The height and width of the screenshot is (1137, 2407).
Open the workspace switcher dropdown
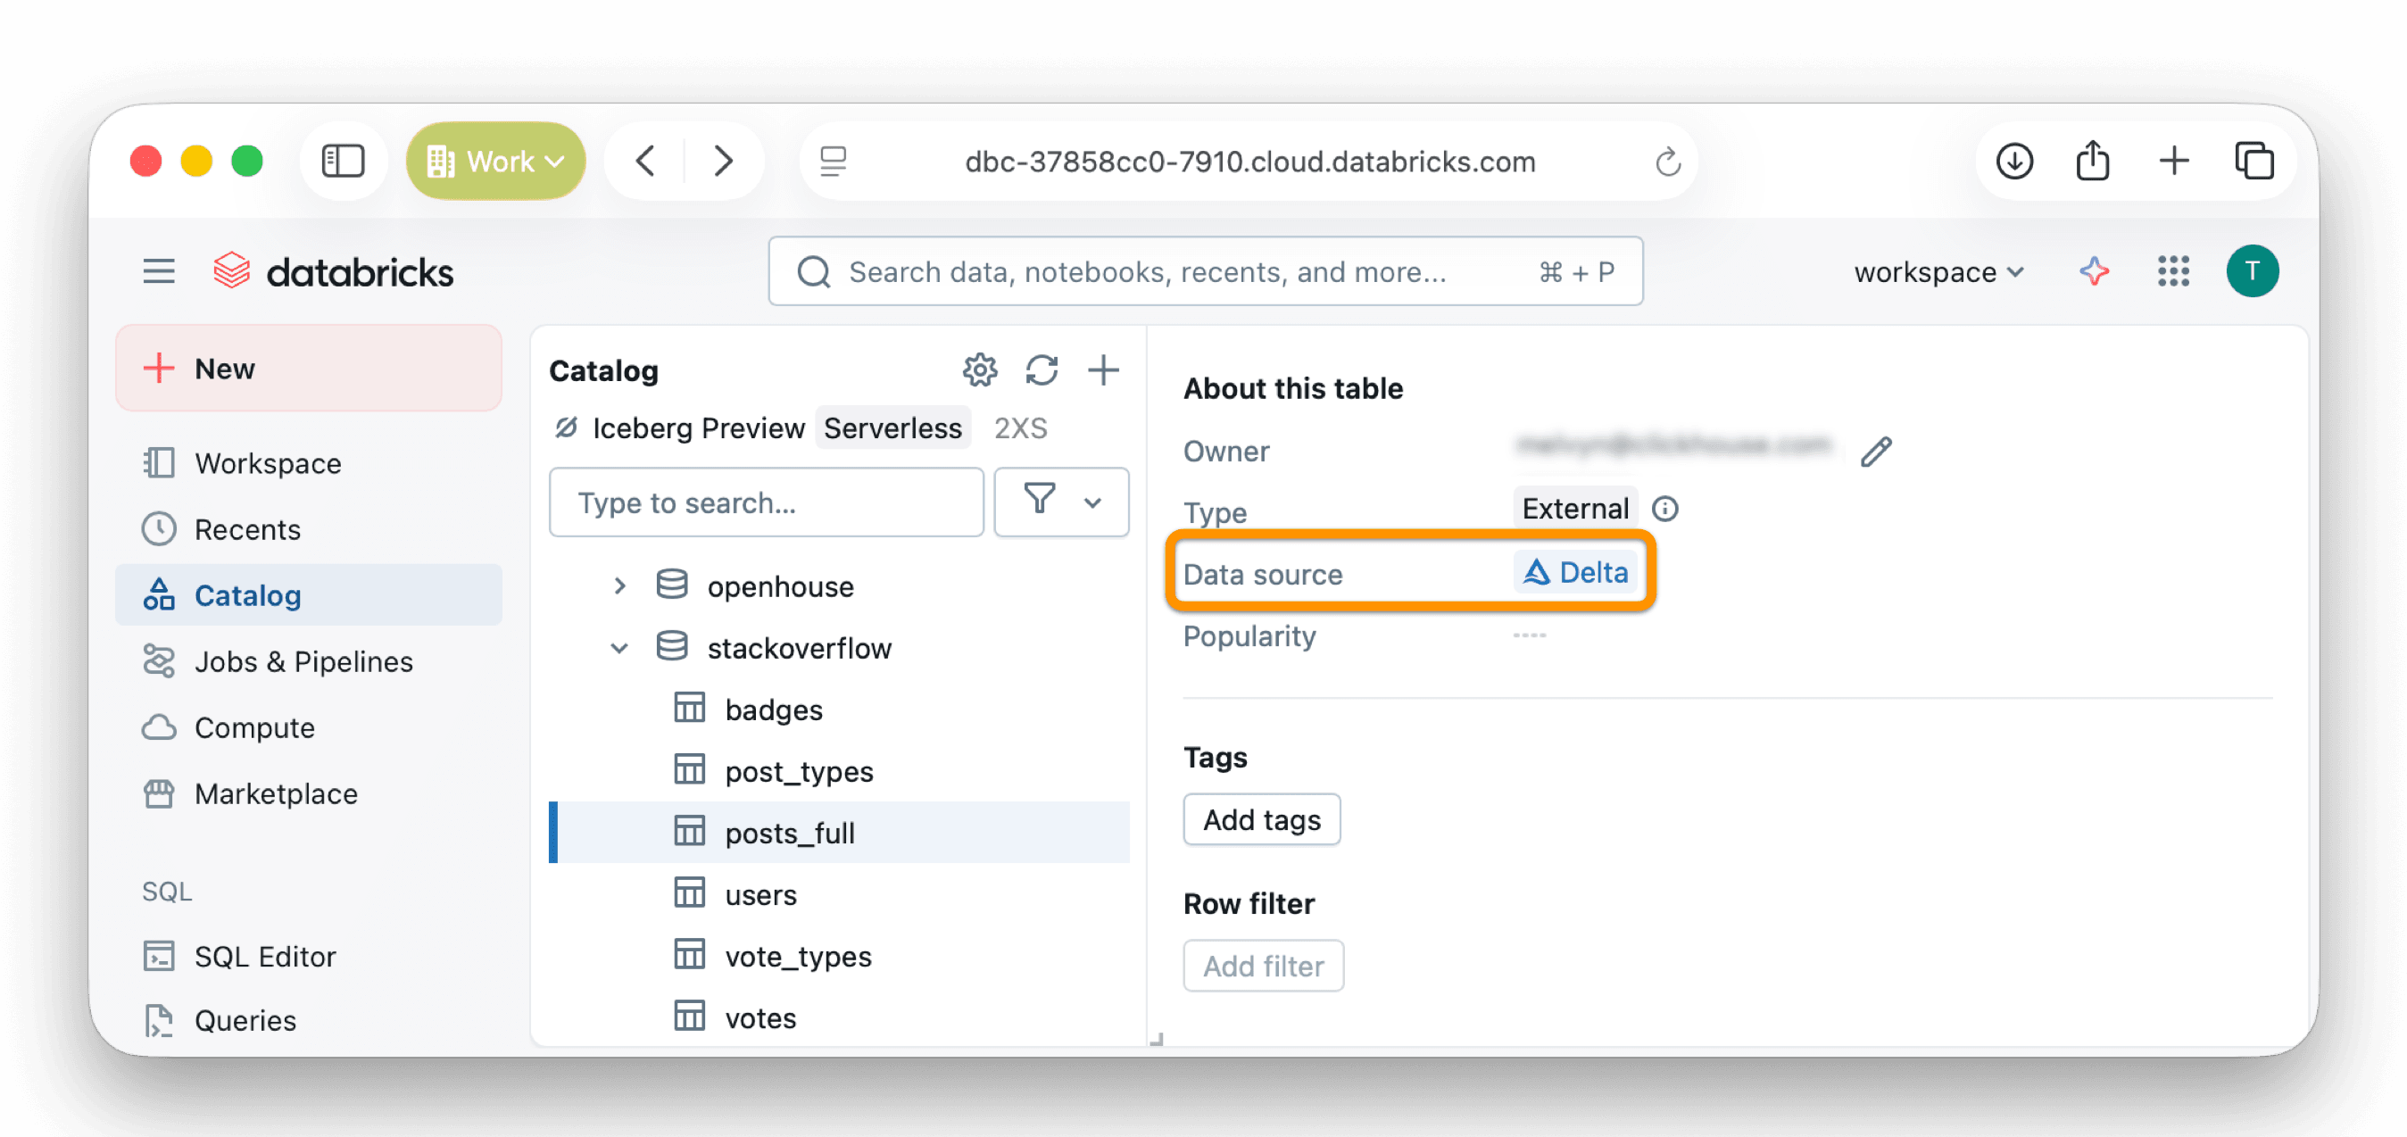[1938, 272]
